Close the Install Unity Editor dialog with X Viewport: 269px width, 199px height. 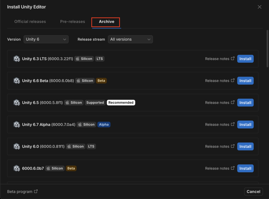[259, 7]
